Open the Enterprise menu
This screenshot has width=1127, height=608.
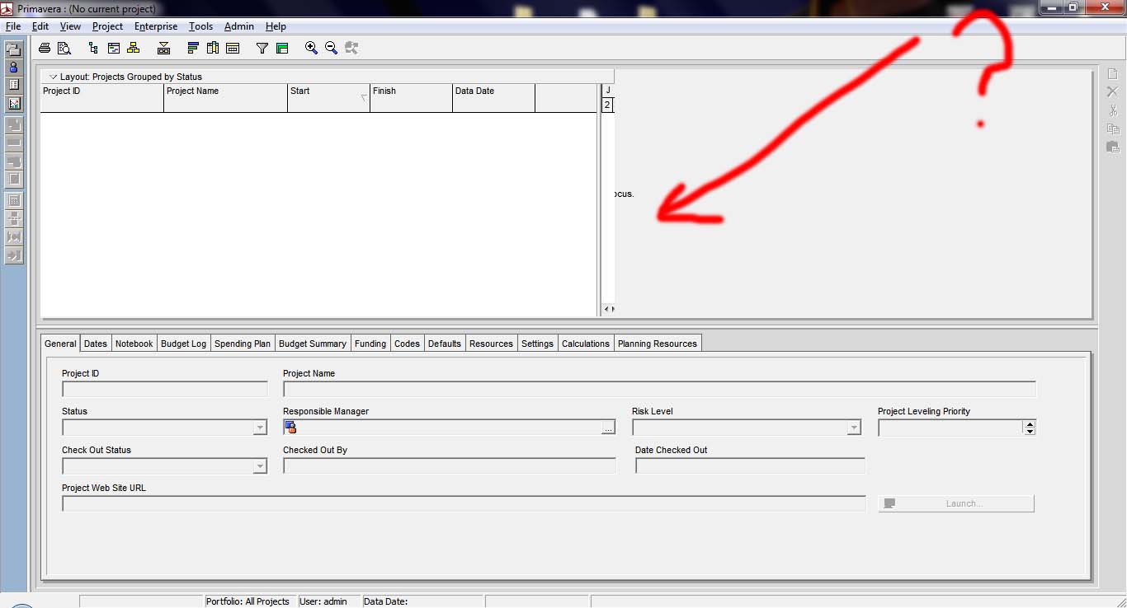(x=156, y=26)
